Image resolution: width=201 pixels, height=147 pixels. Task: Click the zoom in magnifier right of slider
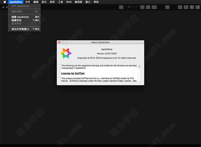point(142,7)
